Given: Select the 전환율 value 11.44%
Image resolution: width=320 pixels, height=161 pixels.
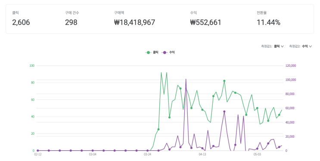Looking at the screenshot, I should (268, 22).
